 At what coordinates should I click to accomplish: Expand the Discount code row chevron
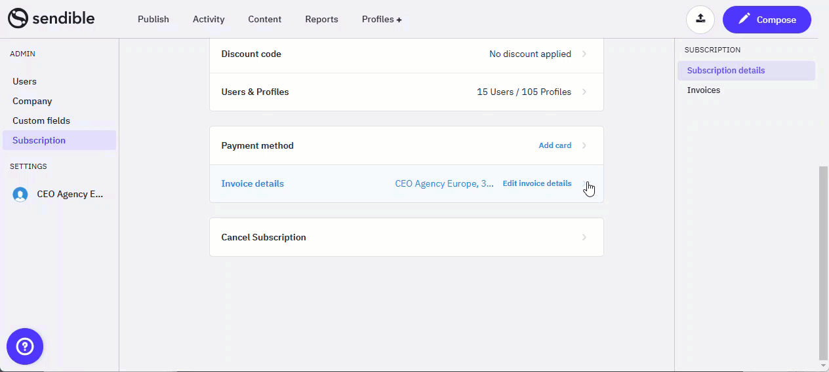coord(584,54)
